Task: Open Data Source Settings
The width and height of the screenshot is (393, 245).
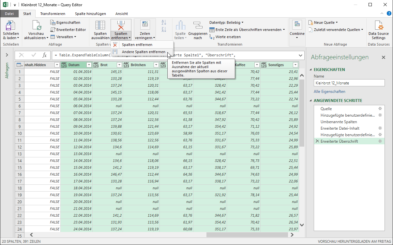Action: click(378, 30)
